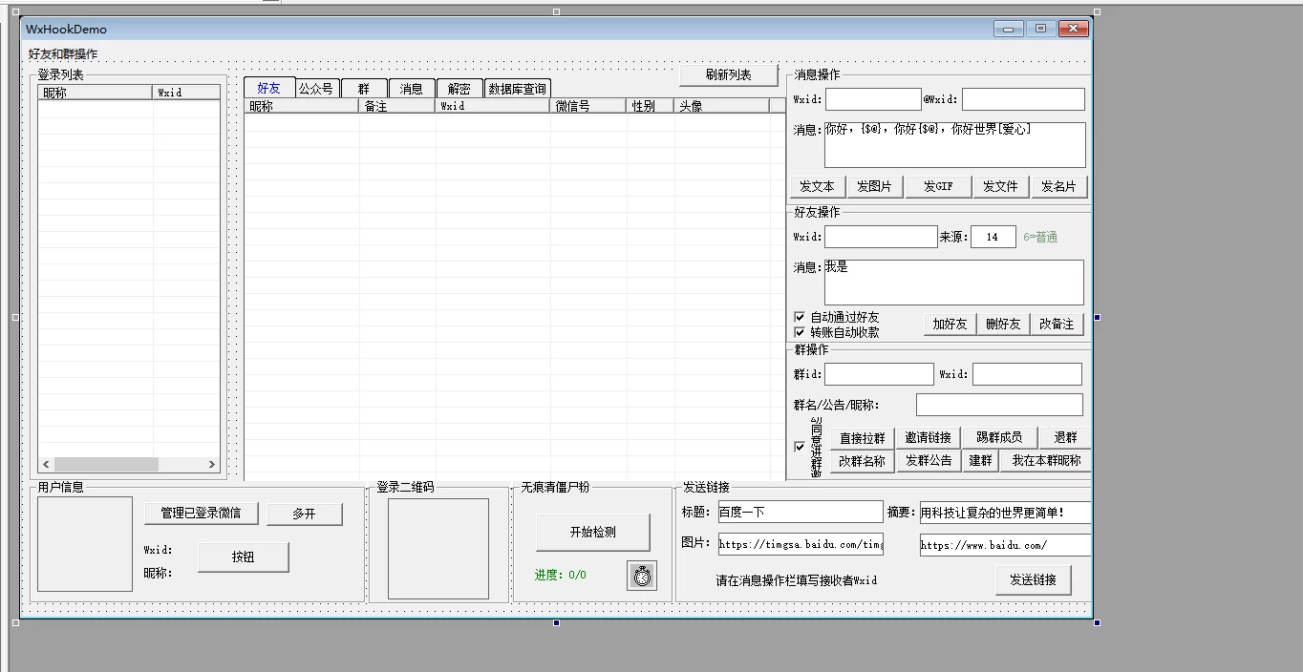Click the left arrow of the login list scrollbar
The height and width of the screenshot is (672, 1303).
click(44, 465)
